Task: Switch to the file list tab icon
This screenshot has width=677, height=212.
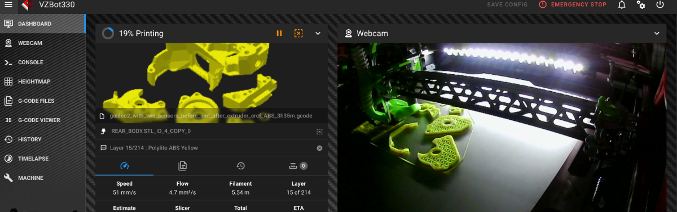Action: tap(182, 166)
